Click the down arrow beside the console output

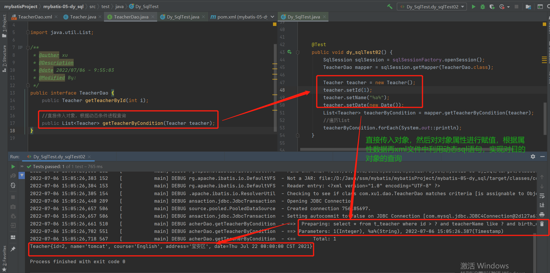[542, 187]
